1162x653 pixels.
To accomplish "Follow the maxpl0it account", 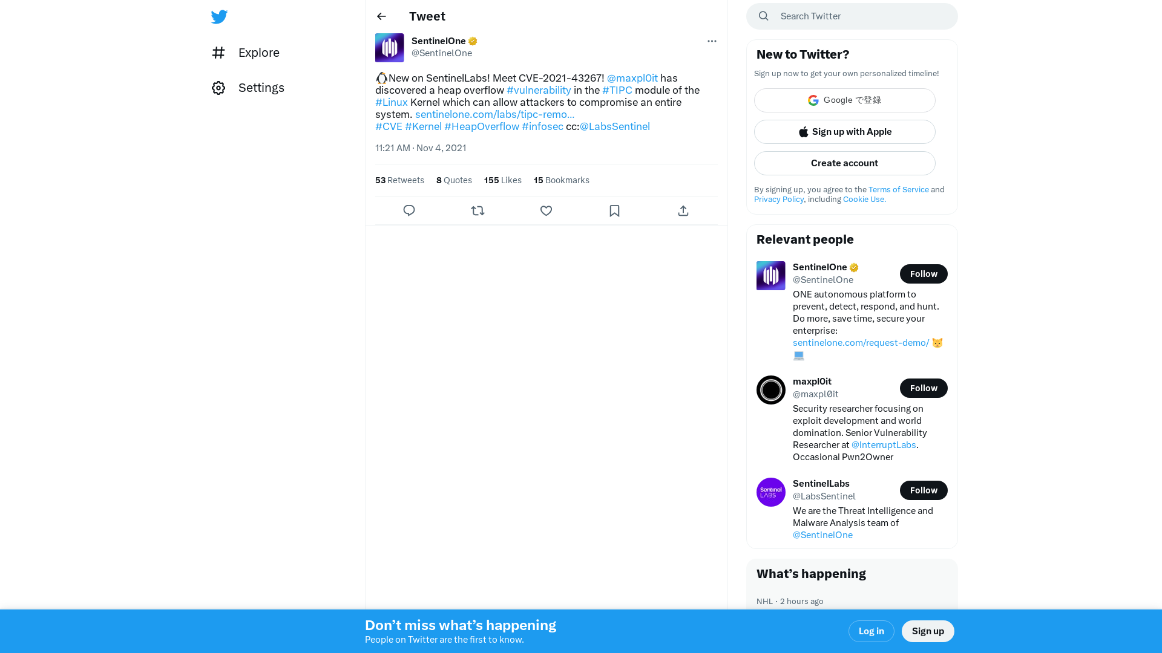I will (x=924, y=388).
